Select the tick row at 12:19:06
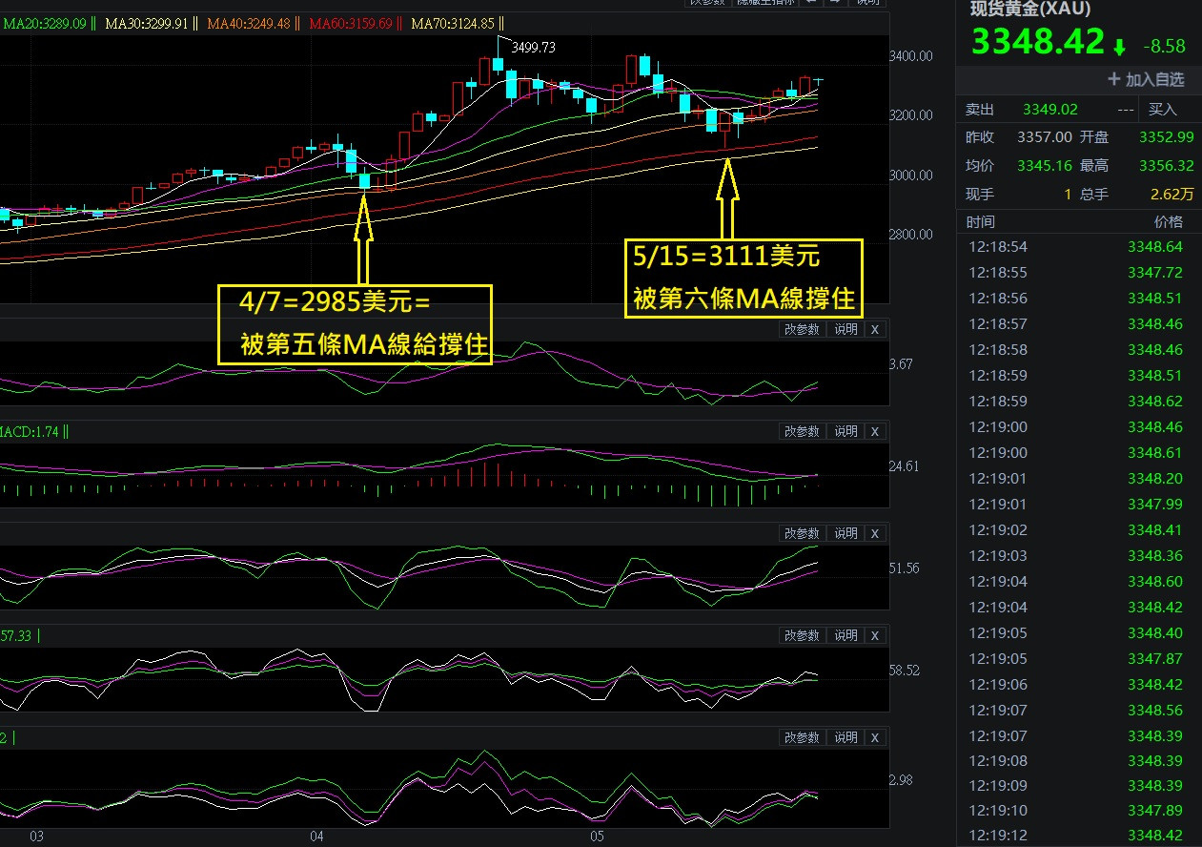The height and width of the screenshot is (847, 1202). click(x=1079, y=684)
